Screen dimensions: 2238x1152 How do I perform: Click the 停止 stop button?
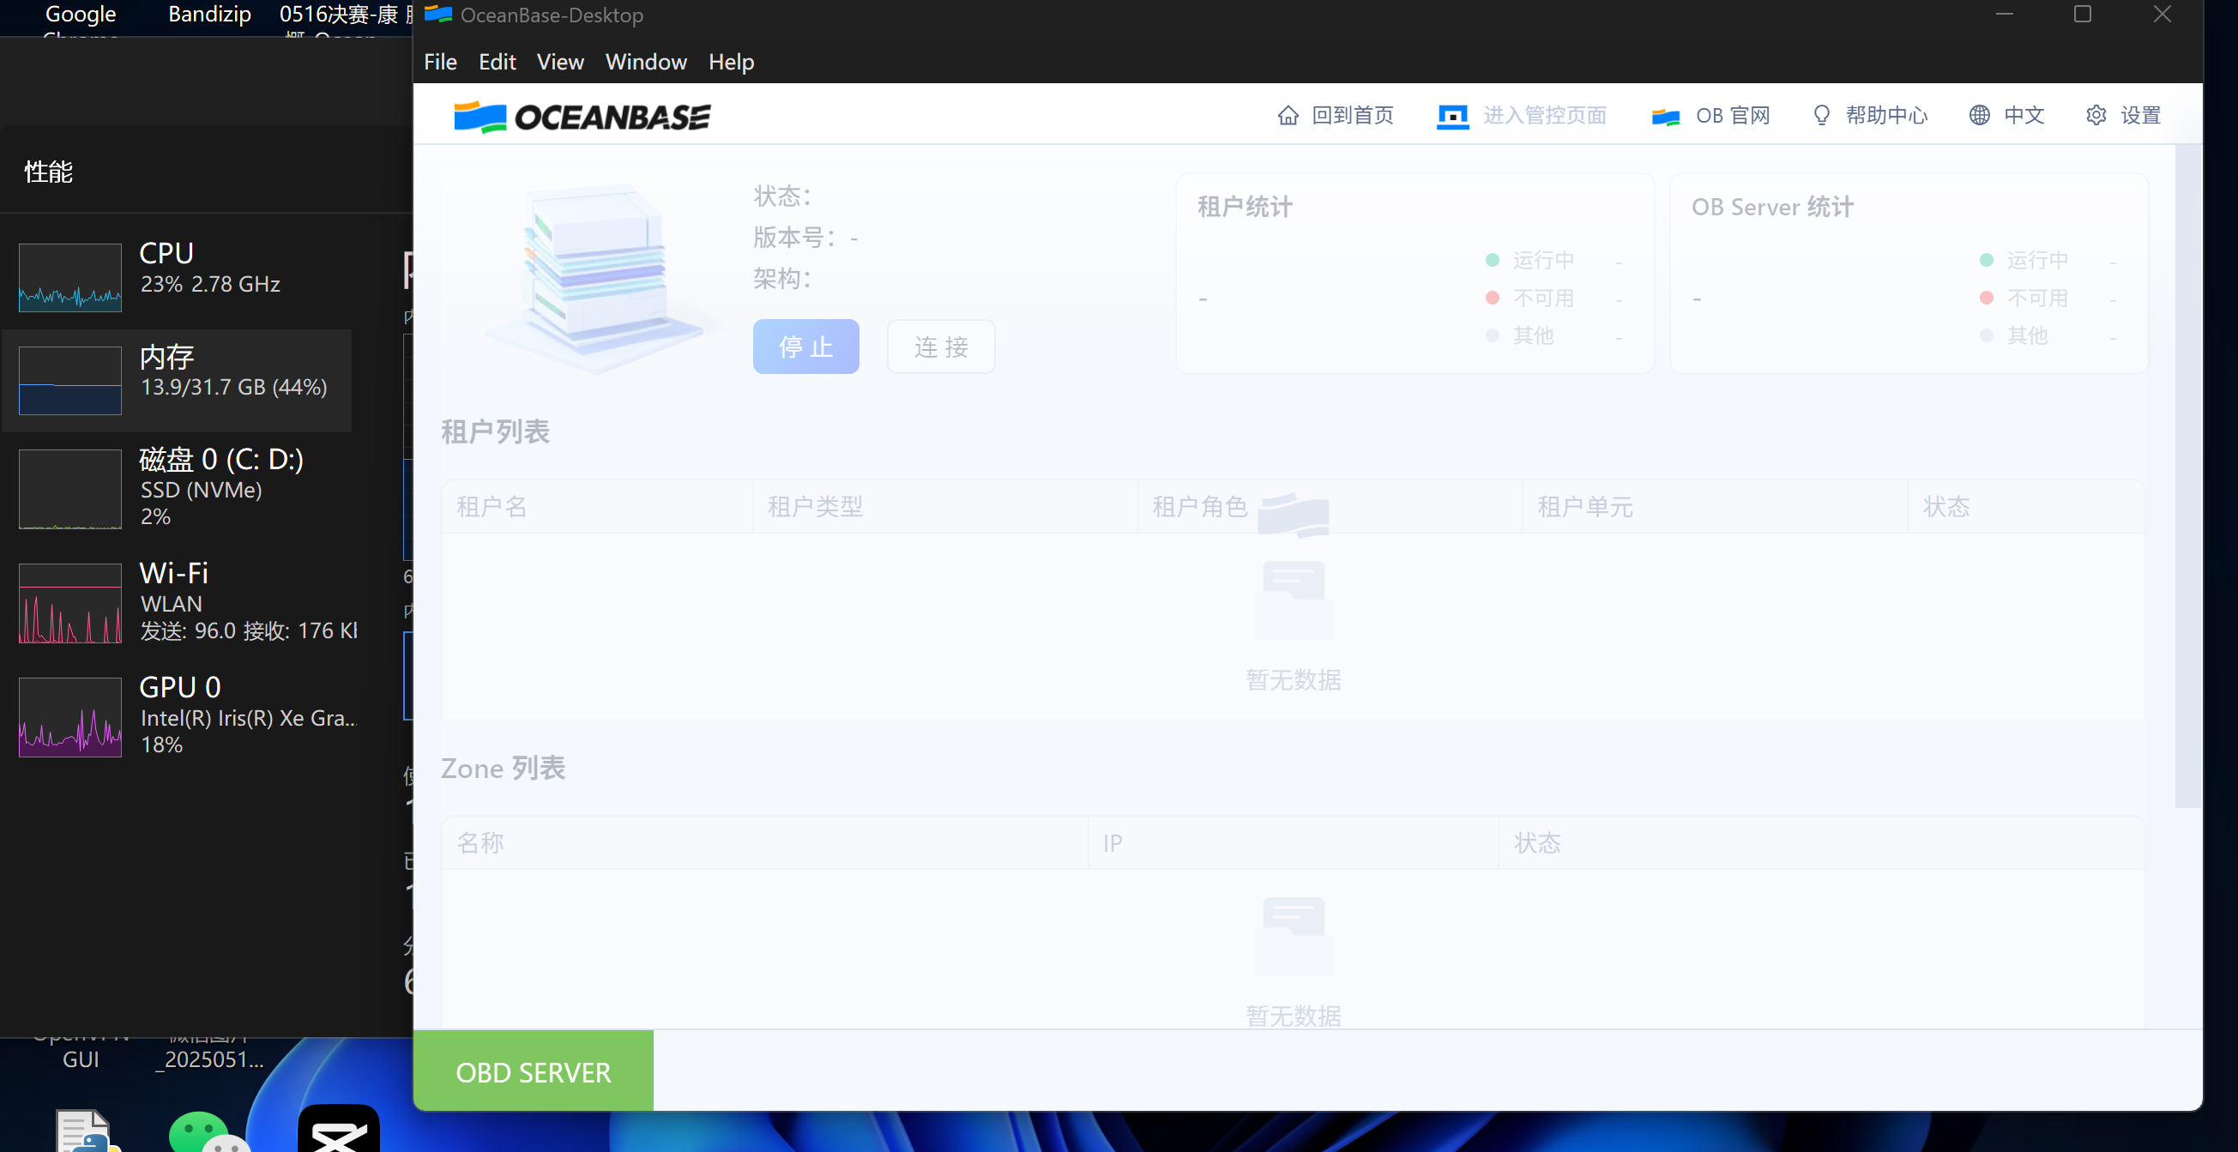[805, 346]
